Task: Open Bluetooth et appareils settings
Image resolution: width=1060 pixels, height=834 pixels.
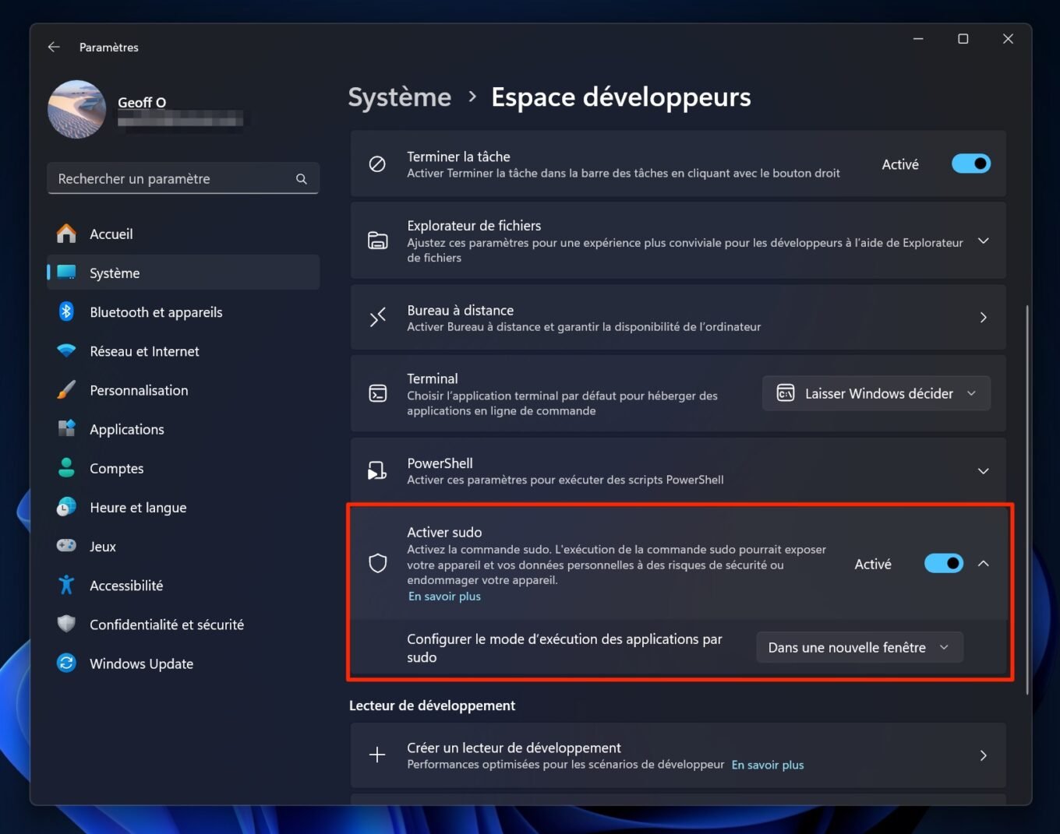Action: click(183, 311)
